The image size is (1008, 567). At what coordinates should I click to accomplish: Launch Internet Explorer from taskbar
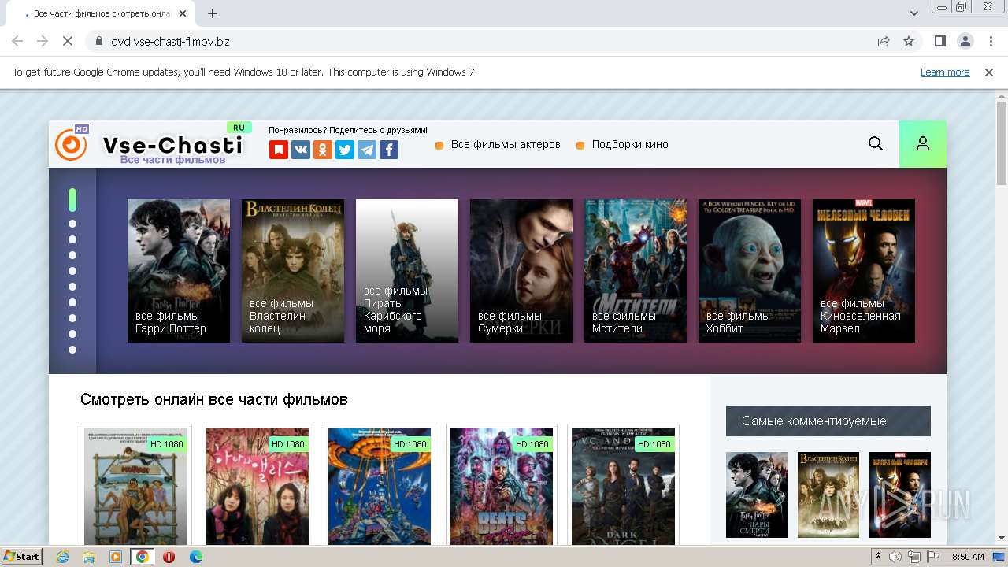pos(63,557)
